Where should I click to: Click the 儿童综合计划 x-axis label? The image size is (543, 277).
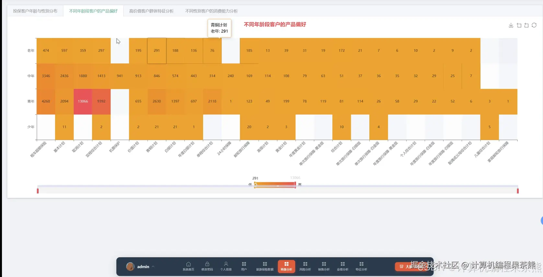pos(482,150)
